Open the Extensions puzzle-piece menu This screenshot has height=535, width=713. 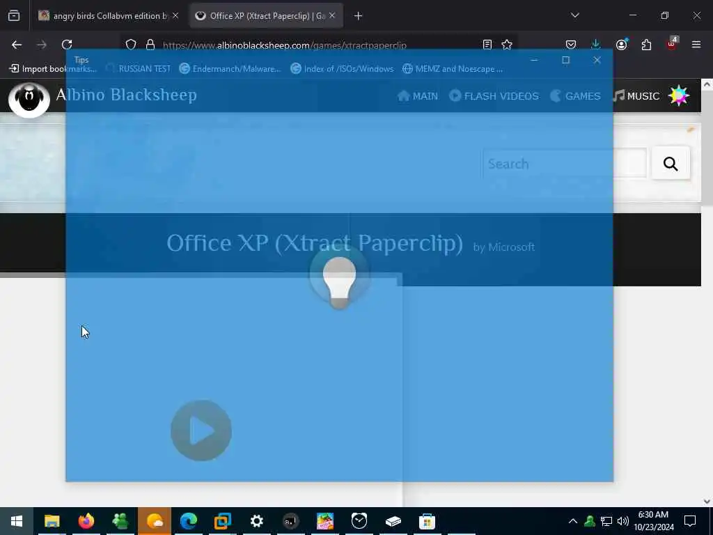[x=646, y=45]
